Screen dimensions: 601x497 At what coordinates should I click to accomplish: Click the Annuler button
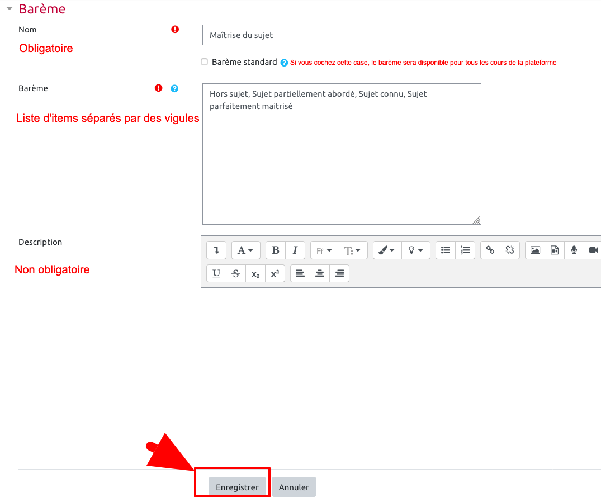click(294, 487)
